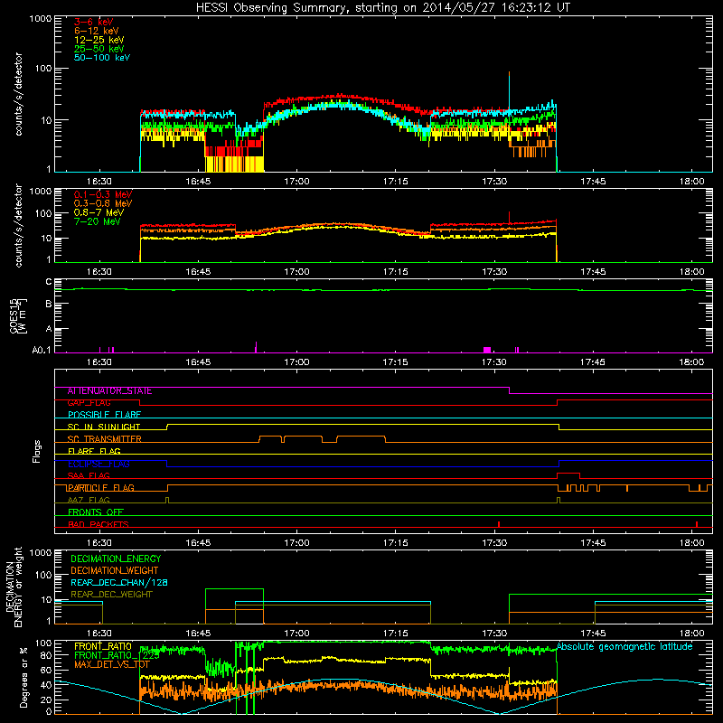Viewport: 723px width, 723px height.
Task: Select the ATTENUATOR_STATE flag label
Action: pyautogui.click(x=109, y=391)
